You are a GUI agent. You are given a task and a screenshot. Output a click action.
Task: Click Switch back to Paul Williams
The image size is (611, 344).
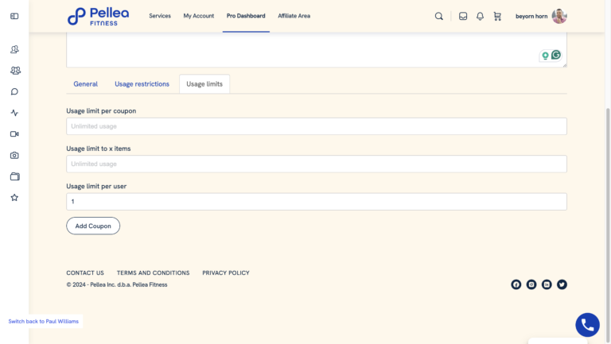pos(43,322)
